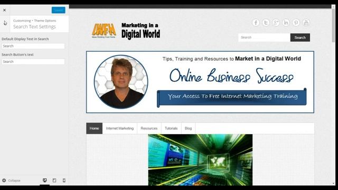Open the Google Plus social icon
Screen dimensions: 338x190
pyautogui.click(x=276, y=22)
